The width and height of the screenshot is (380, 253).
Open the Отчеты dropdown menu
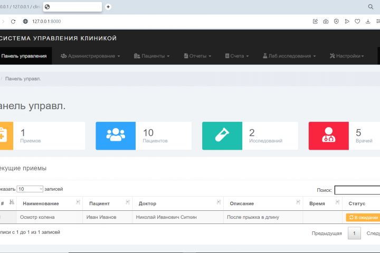click(197, 56)
